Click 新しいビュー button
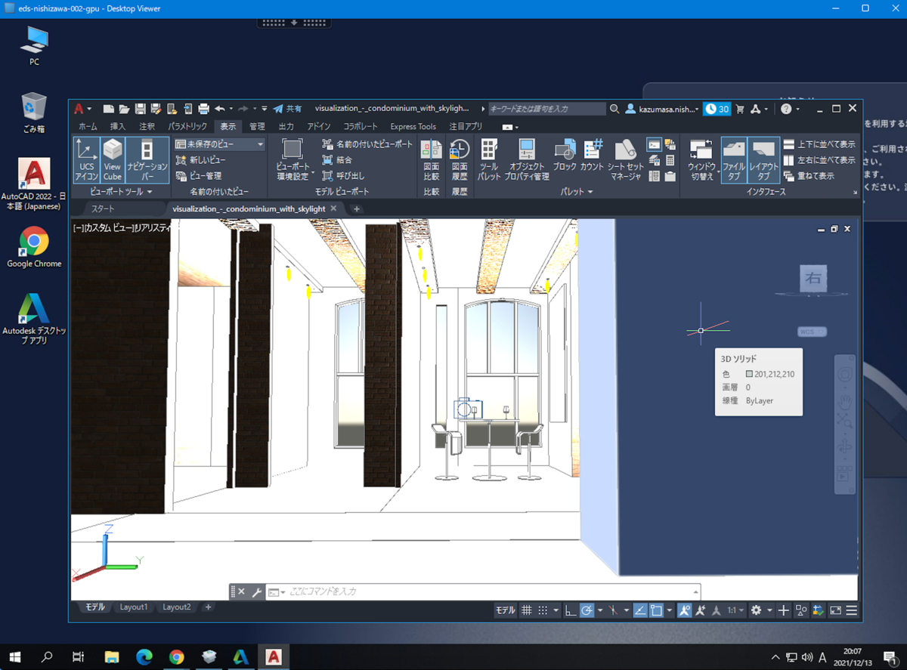 pyautogui.click(x=201, y=159)
